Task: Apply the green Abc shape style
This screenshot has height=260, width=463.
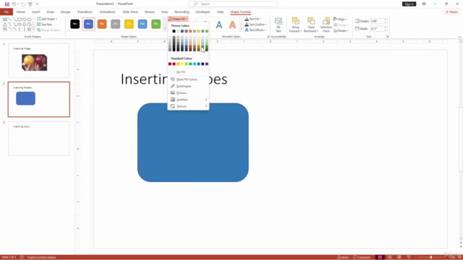Action: 156,24
